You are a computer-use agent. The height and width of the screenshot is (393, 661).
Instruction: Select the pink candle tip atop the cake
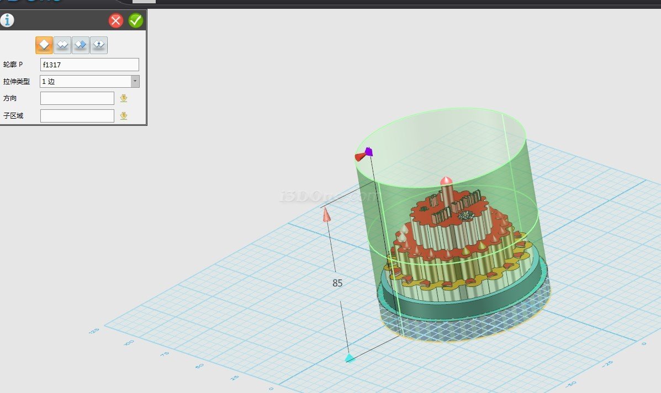coord(446,180)
